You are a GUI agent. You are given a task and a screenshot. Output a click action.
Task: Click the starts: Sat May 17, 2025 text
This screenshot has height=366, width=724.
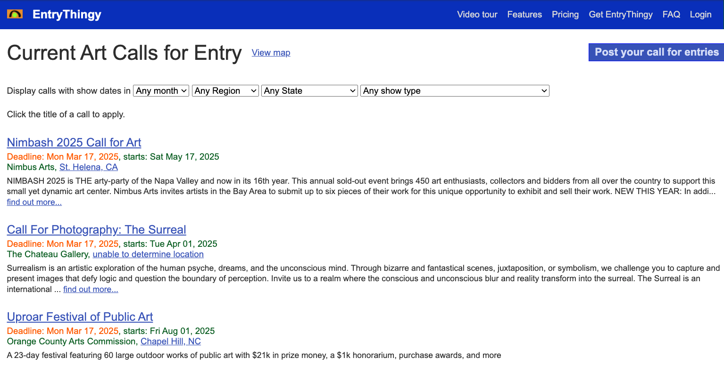coord(171,157)
